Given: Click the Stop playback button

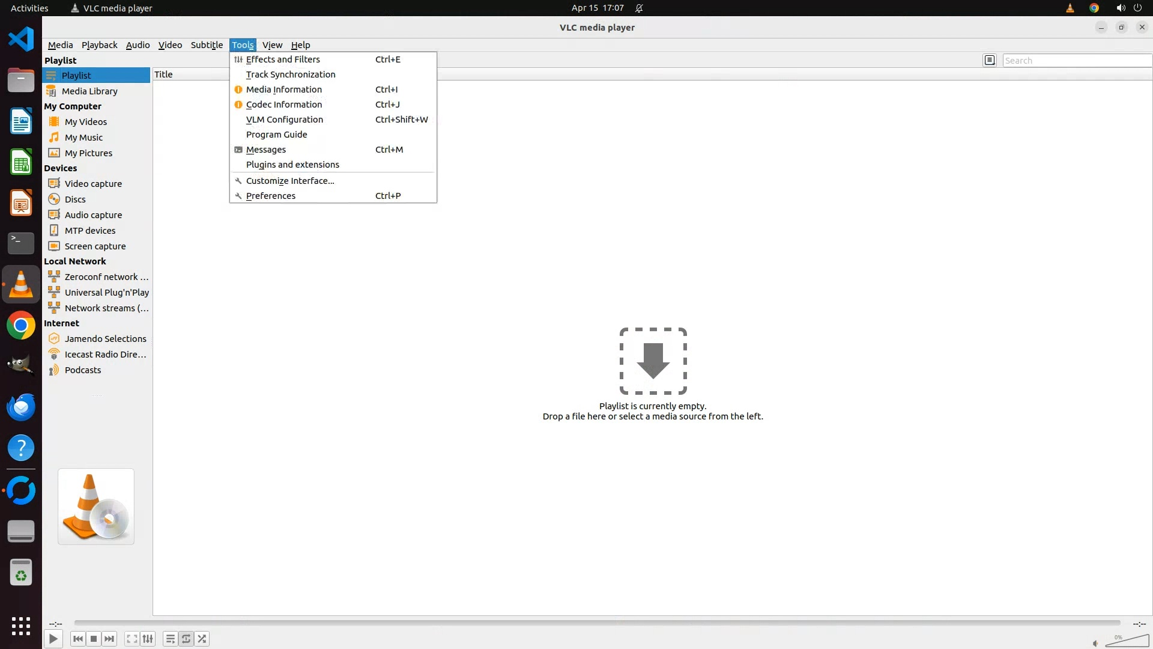Looking at the screenshot, I should (94, 639).
